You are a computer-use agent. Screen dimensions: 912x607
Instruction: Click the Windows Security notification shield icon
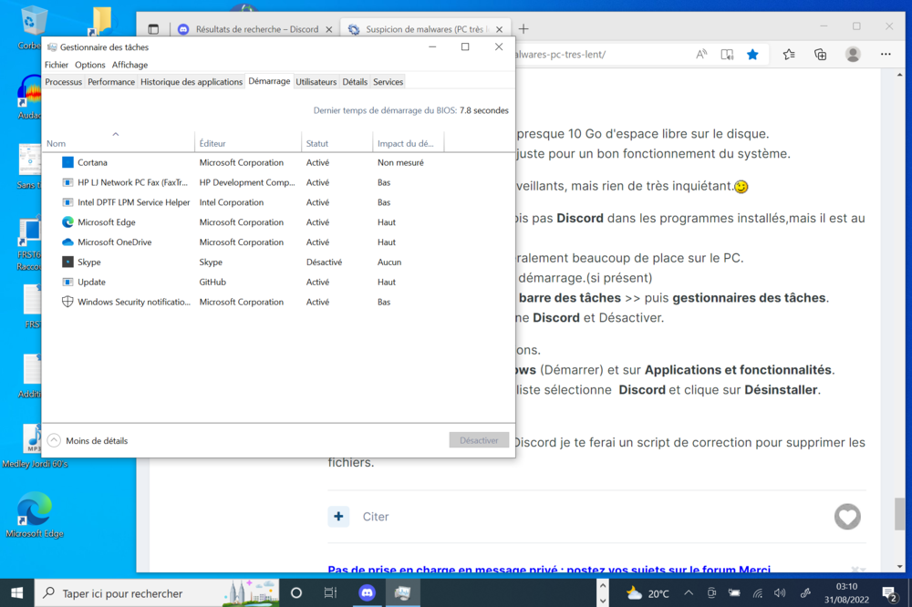coord(67,302)
